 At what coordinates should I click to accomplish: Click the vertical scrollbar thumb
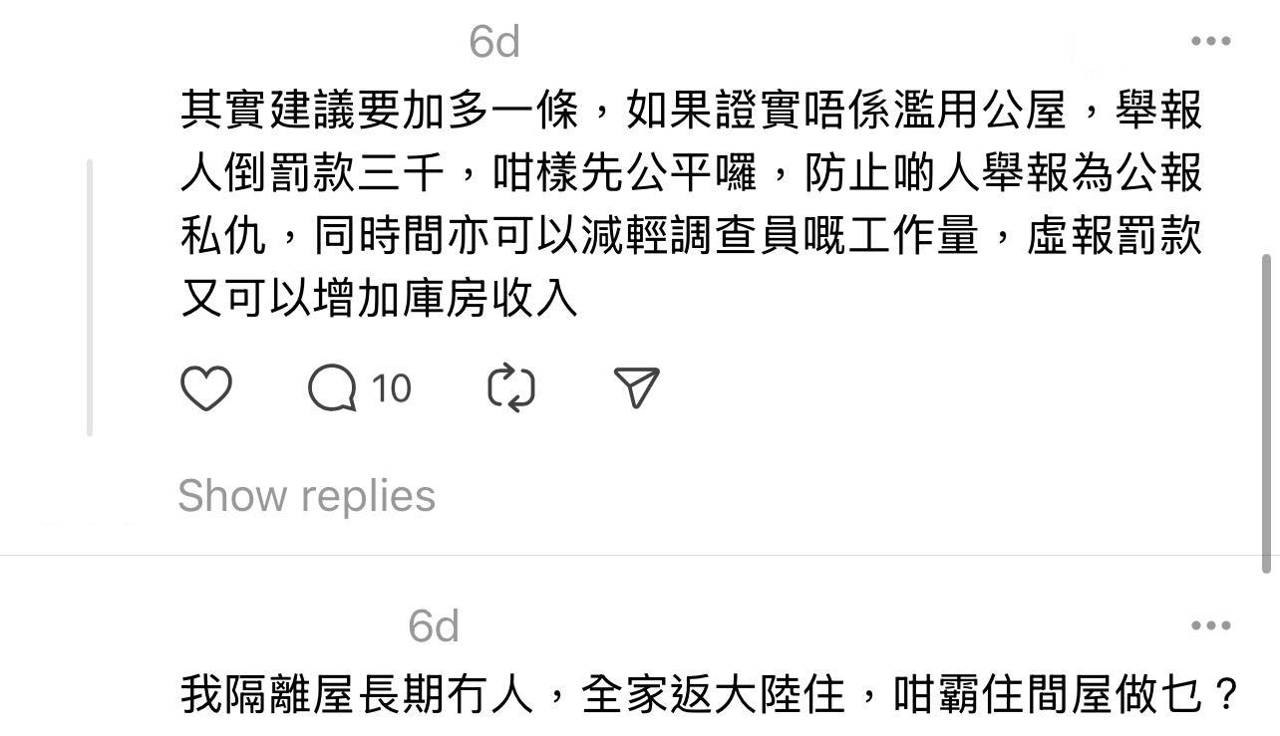tap(1268, 413)
